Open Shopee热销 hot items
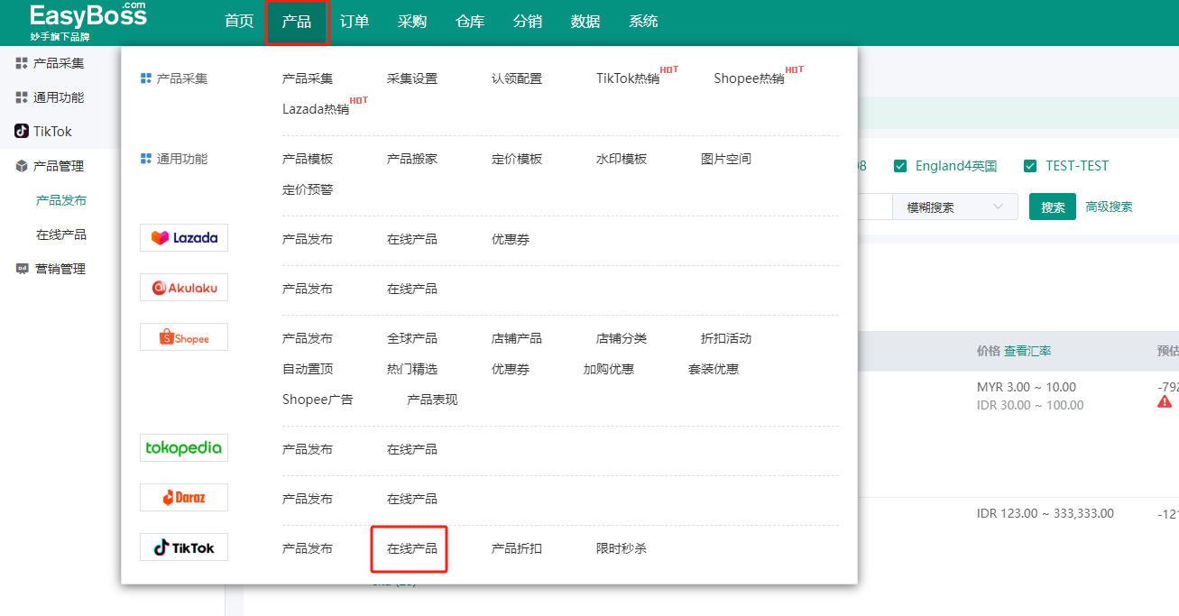The image size is (1179, 616). click(x=749, y=78)
